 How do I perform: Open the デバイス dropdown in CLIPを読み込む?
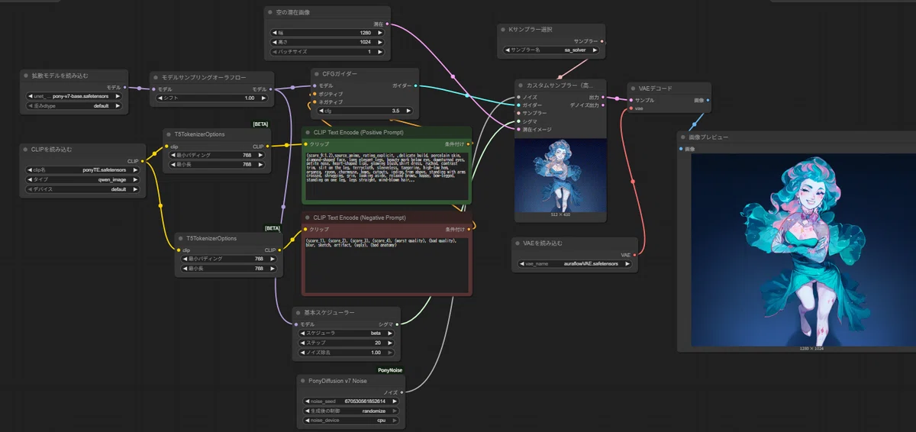pyautogui.click(x=82, y=189)
